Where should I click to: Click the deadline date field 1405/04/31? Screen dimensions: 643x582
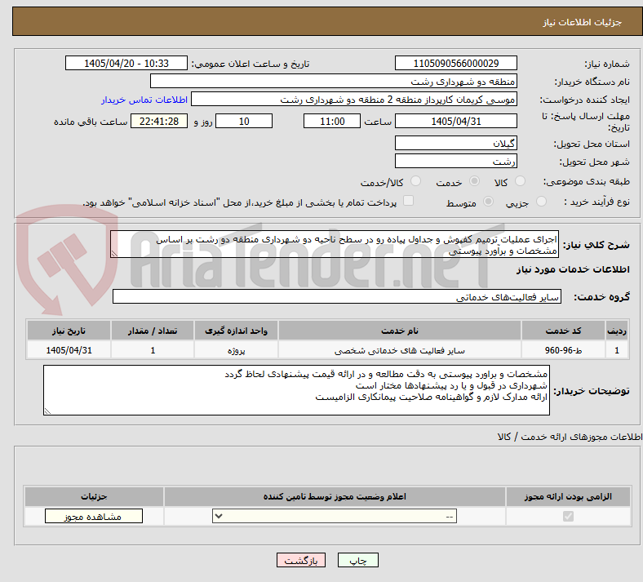tap(456, 121)
